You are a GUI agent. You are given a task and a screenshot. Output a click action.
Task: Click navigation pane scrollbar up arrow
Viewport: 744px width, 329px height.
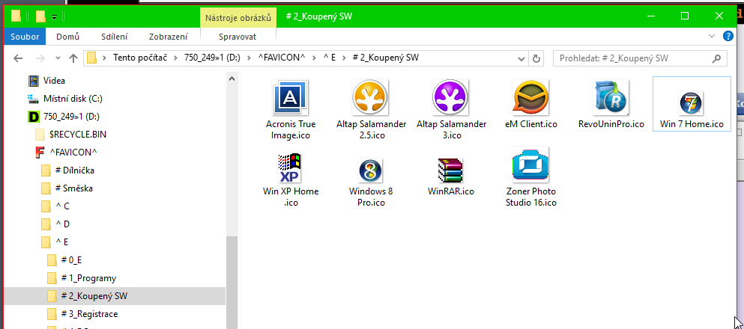[232, 79]
